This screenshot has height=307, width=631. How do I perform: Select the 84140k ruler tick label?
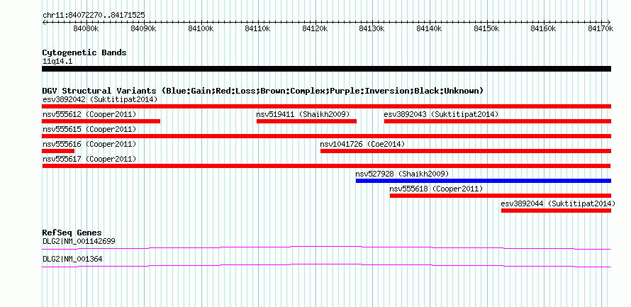[x=430, y=28]
